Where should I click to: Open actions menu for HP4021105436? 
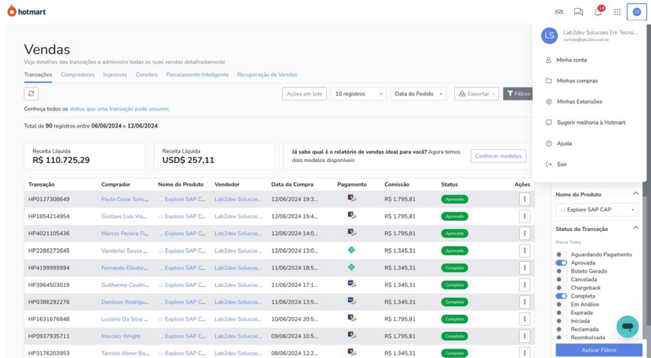[x=524, y=234]
